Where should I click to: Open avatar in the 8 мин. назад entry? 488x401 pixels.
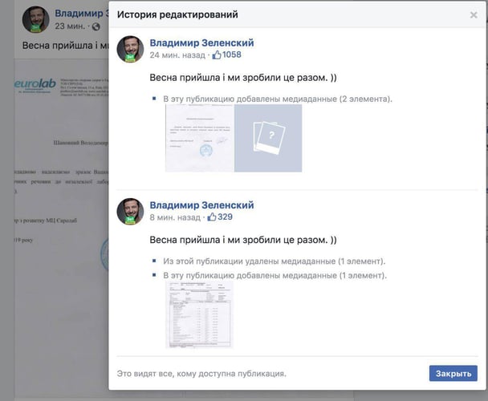131,211
